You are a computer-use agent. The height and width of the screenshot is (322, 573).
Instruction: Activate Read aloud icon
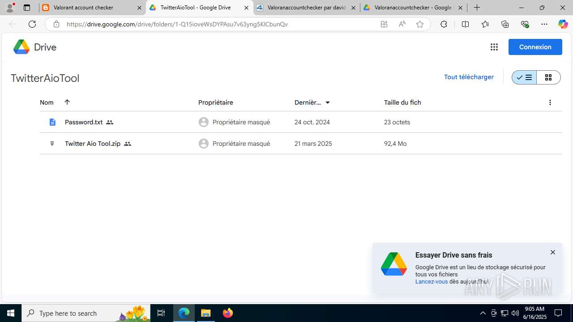click(x=402, y=24)
